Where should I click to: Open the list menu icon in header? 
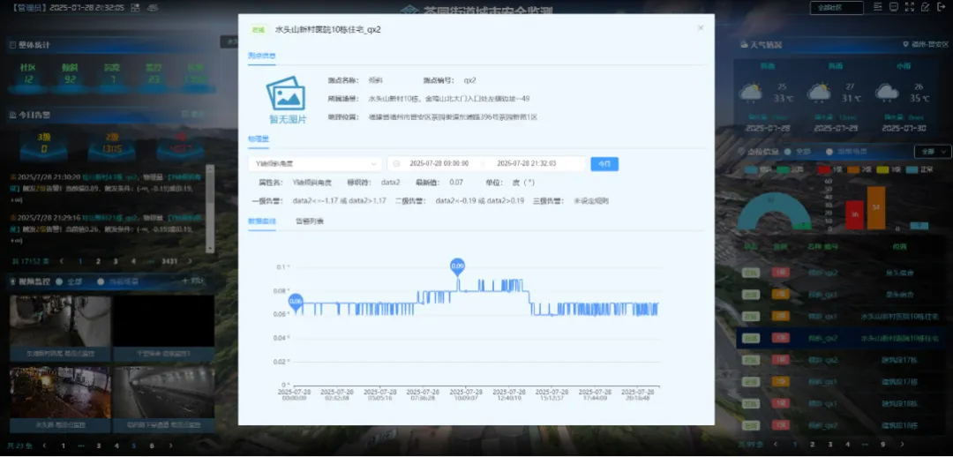coord(878,7)
